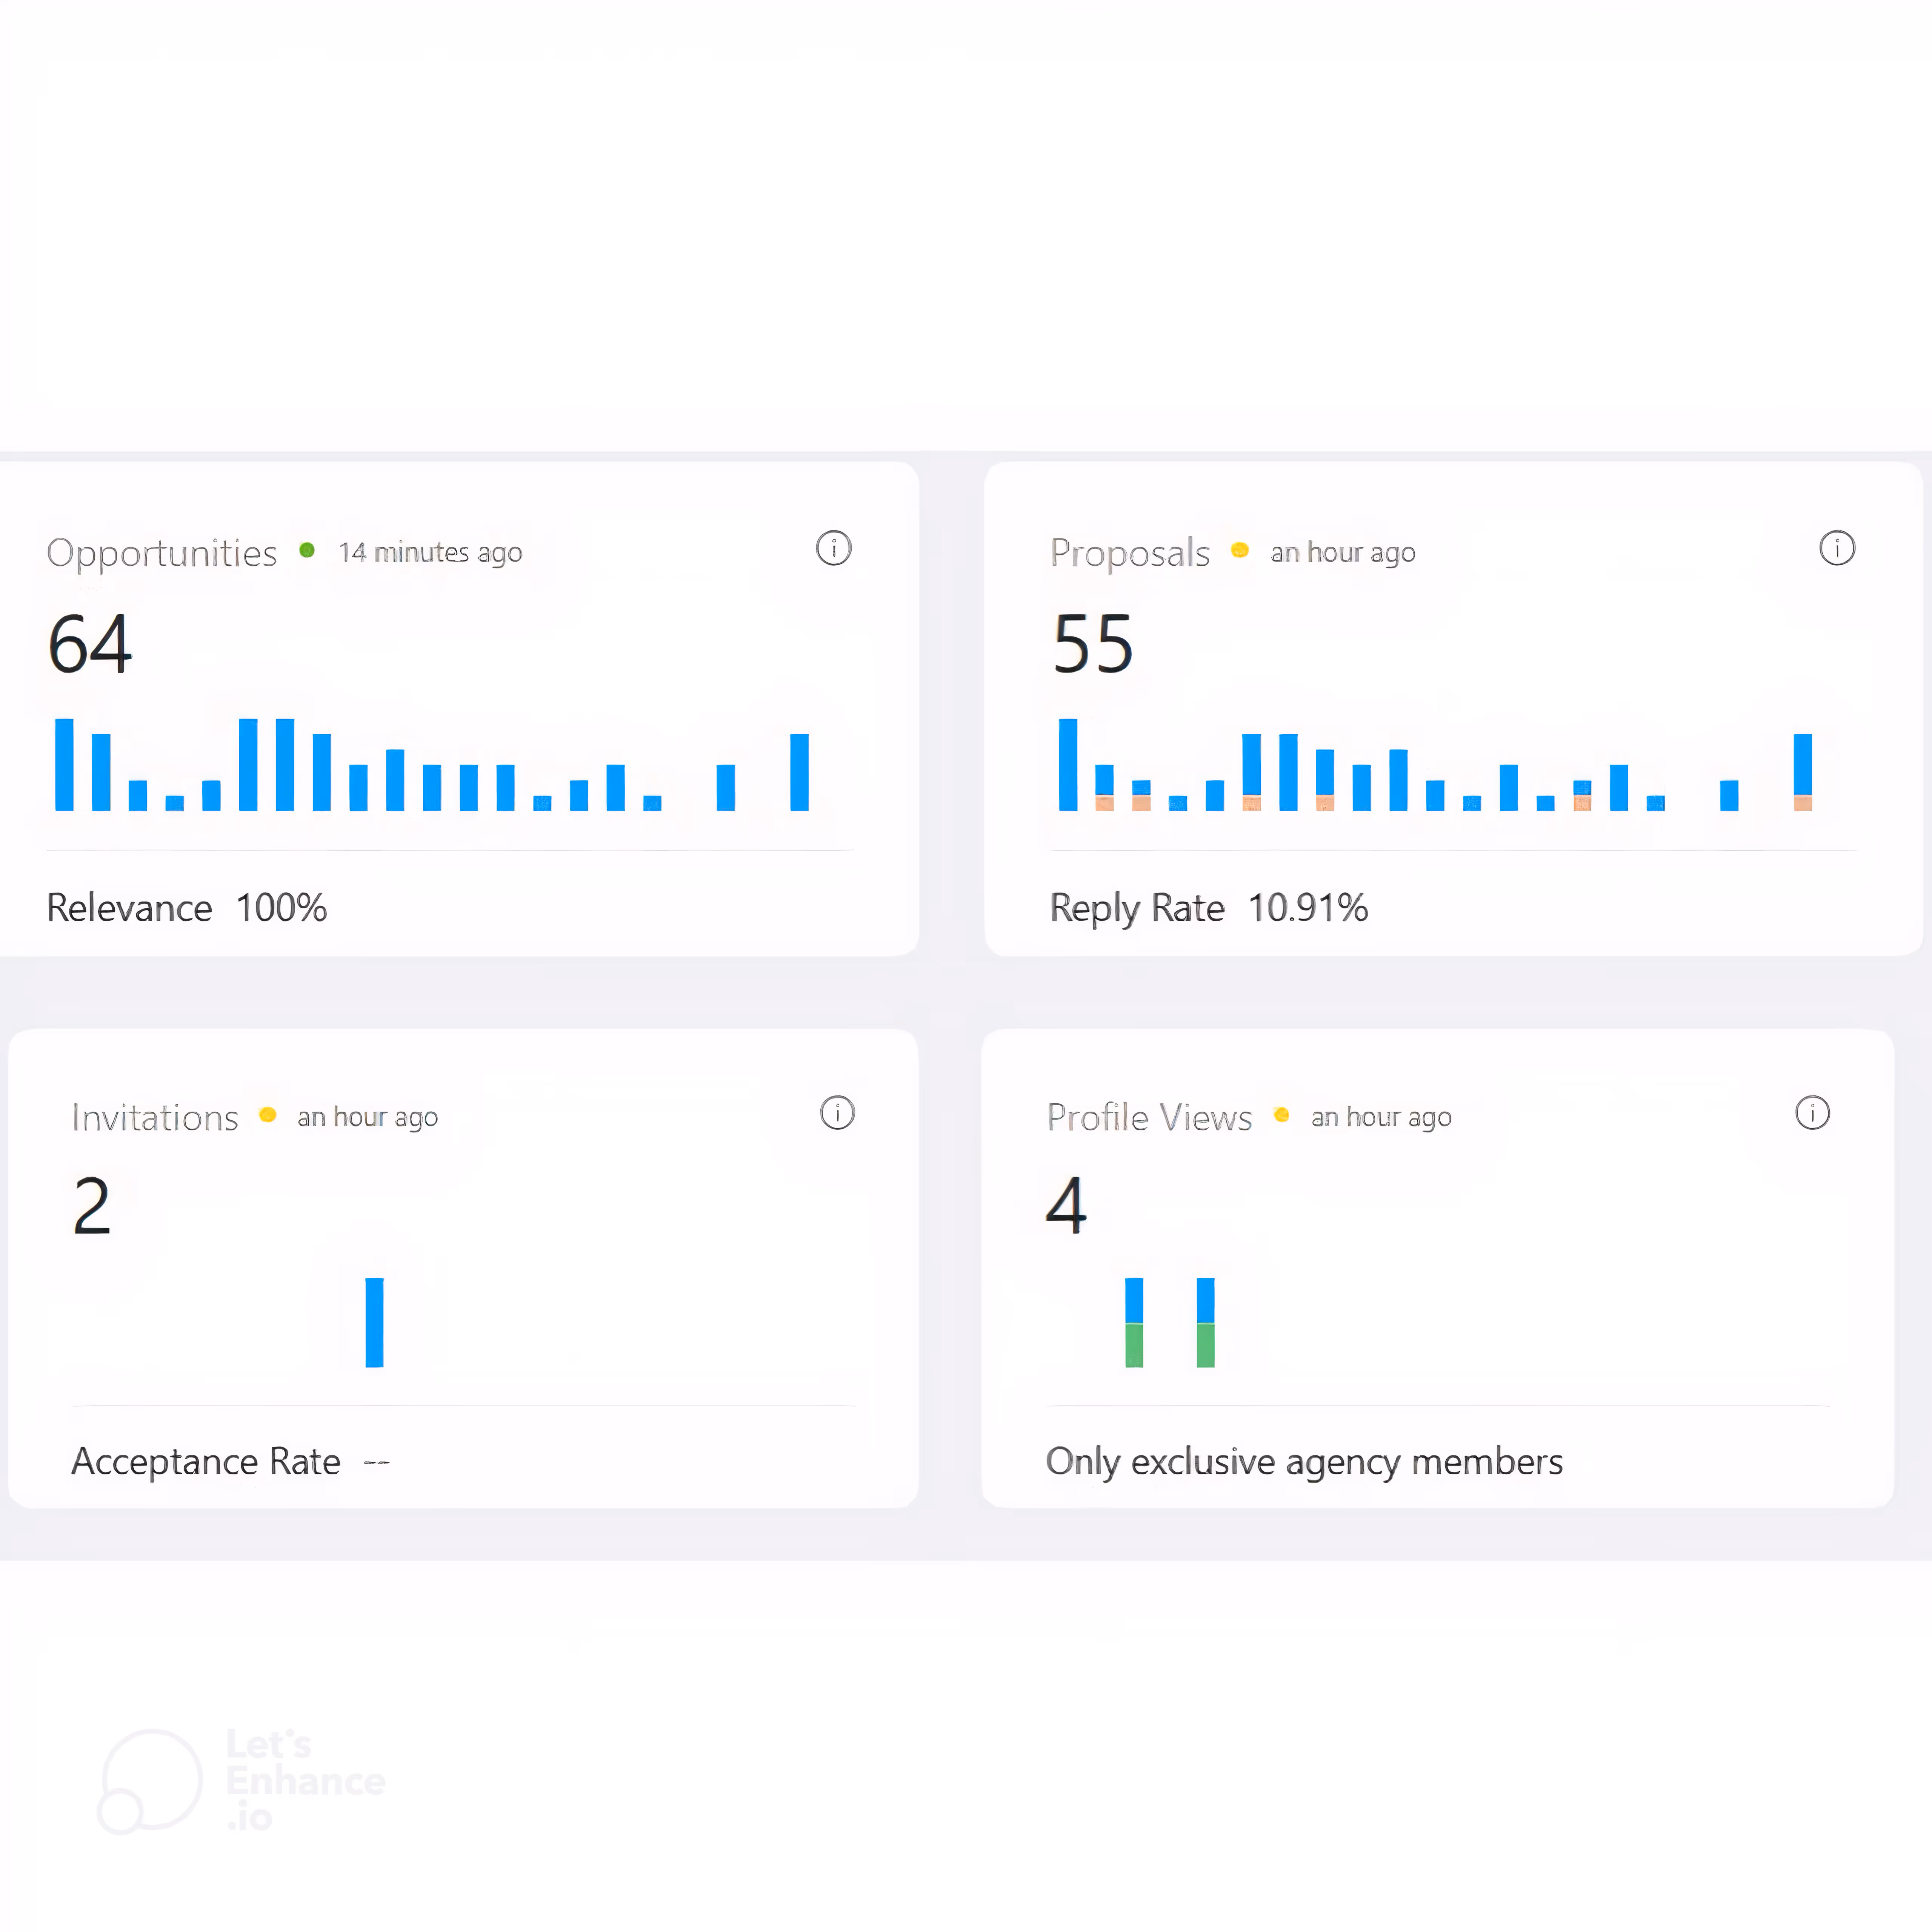Click the last bar in Opportunities chart
The image size is (1932, 1932).
pos(799,772)
